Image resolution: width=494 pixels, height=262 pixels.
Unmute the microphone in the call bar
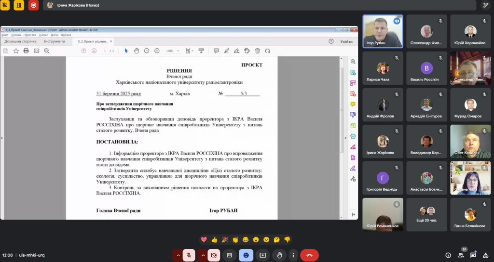(x=189, y=255)
